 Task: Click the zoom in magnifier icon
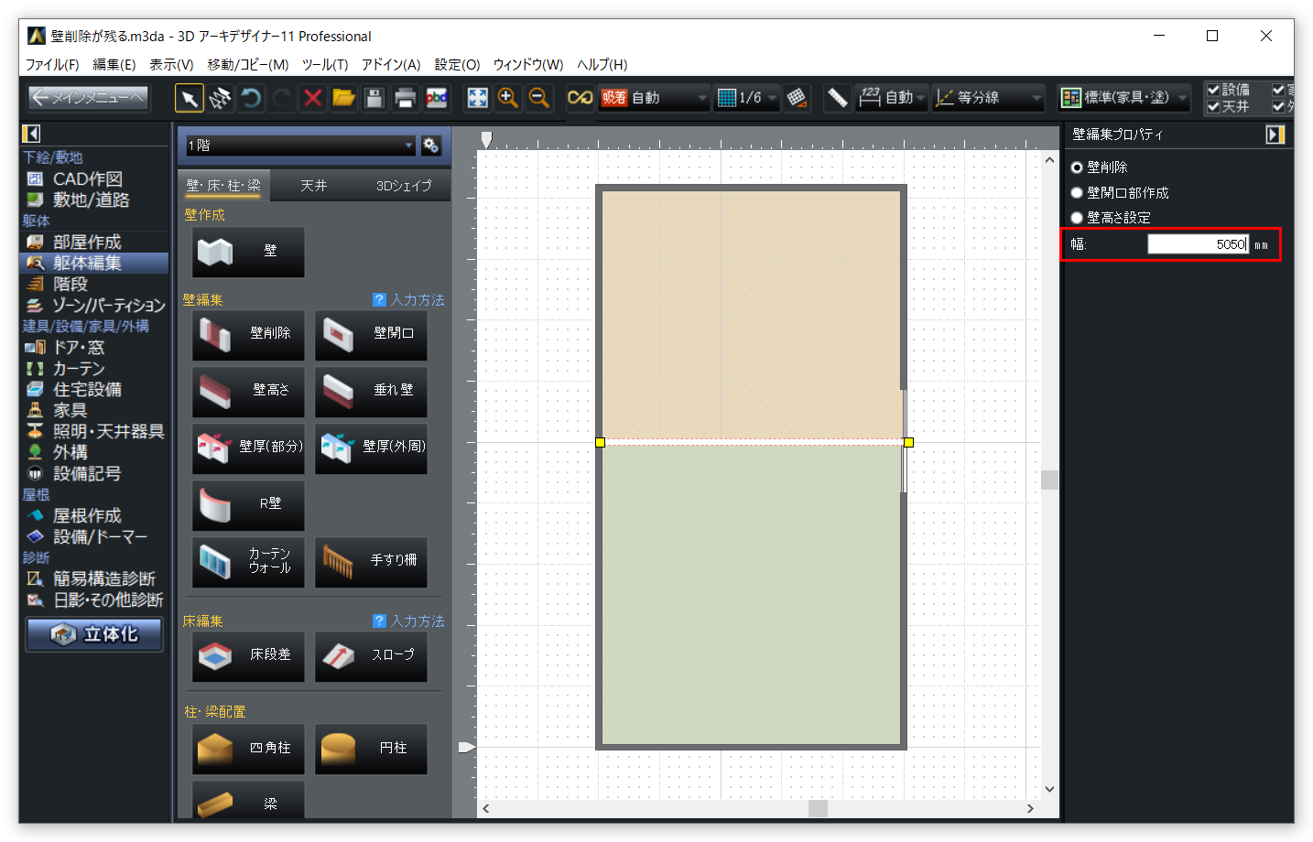pos(508,98)
